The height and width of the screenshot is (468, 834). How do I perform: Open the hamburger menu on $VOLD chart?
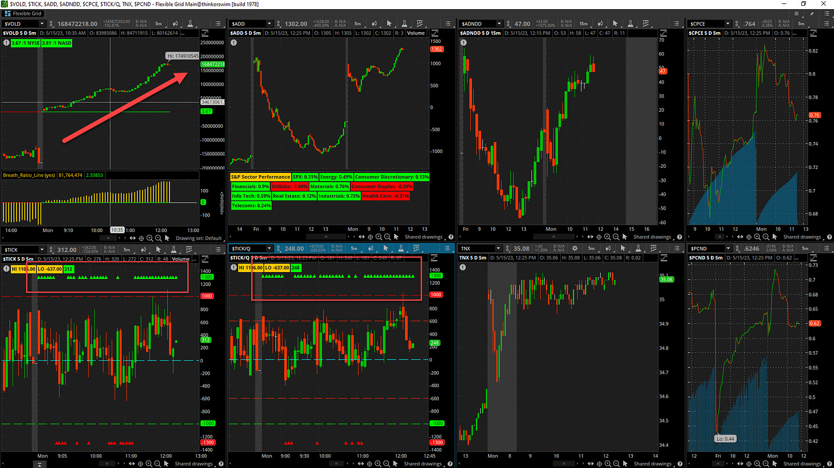coord(217,23)
